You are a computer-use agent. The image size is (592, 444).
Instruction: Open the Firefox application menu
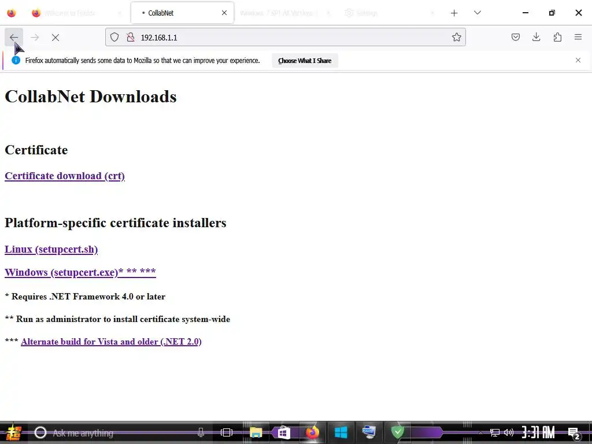click(x=578, y=37)
